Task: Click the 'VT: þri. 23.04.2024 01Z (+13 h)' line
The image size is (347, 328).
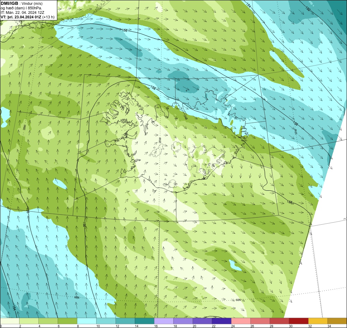Action: point(28,17)
